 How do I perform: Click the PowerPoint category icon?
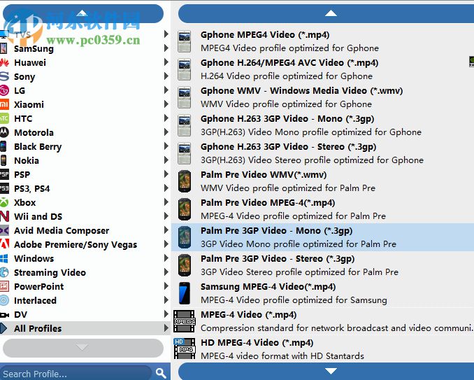click(4, 286)
